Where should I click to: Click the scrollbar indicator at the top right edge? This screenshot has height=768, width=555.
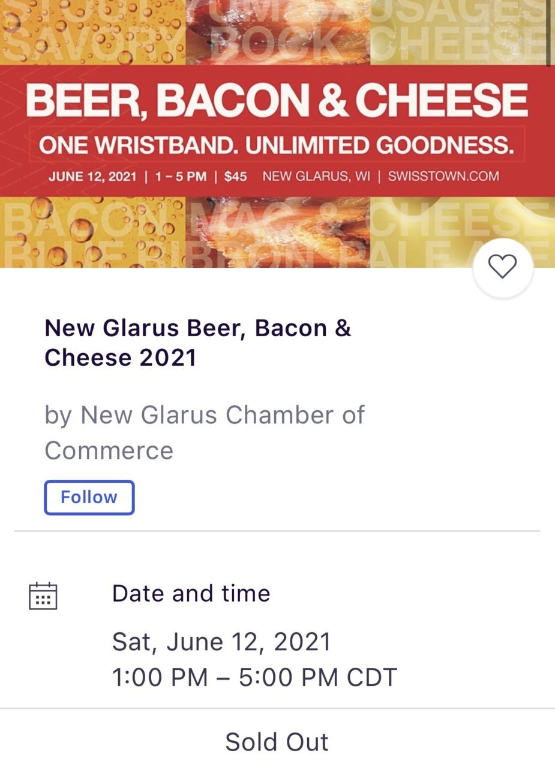[549, 32]
